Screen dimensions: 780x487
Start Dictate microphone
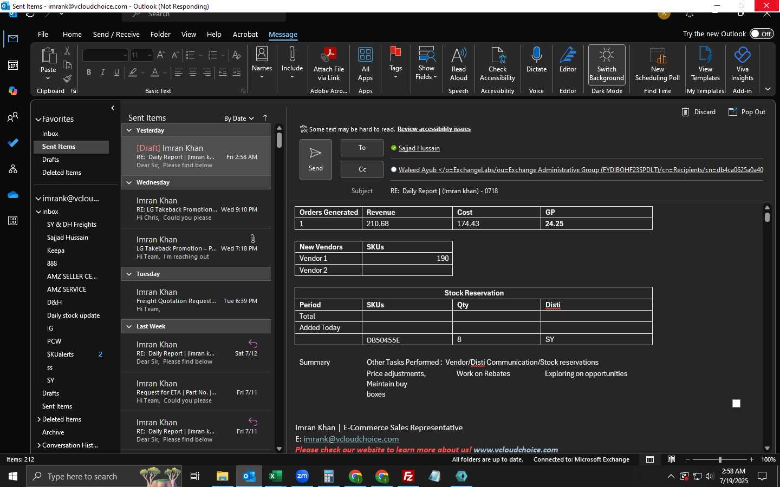pos(536,60)
